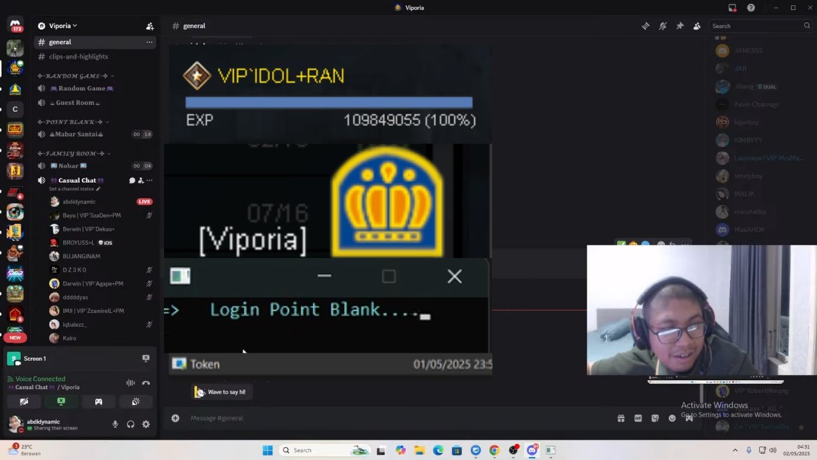Viewport: 817px width, 460px height.
Task: Toggle camera on or off
Action: [x=24, y=402]
